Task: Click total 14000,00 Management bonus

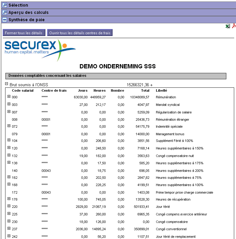Action: [143, 134]
